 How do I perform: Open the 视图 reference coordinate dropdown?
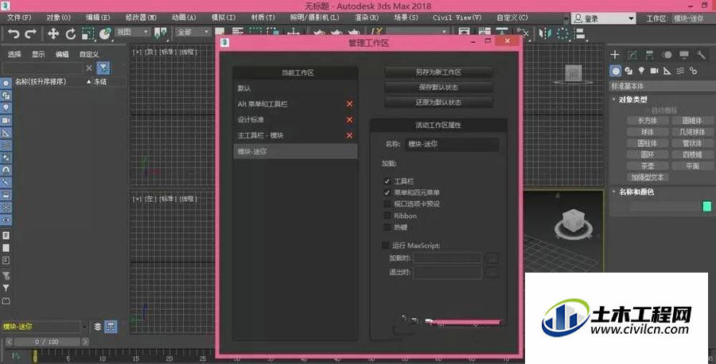(x=132, y=32)
